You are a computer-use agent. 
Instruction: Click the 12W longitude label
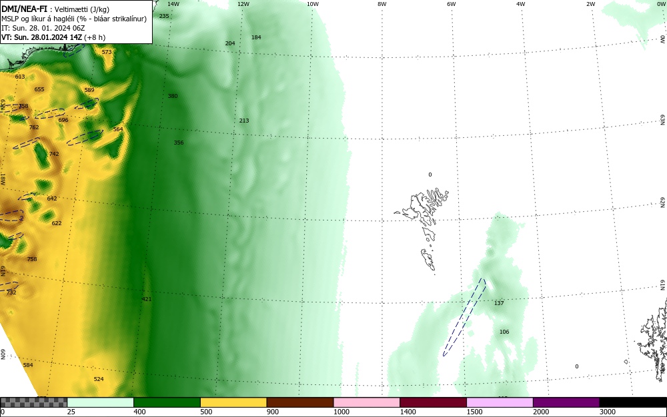[x=243, y=4]
